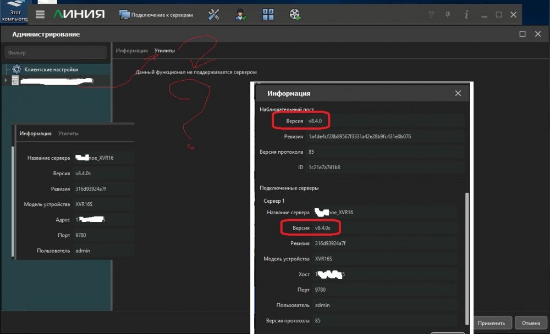The width and height of the screenshot is (550, 334).
Task: Click admin user value in Информация dialog
Action: pos(322,305)
